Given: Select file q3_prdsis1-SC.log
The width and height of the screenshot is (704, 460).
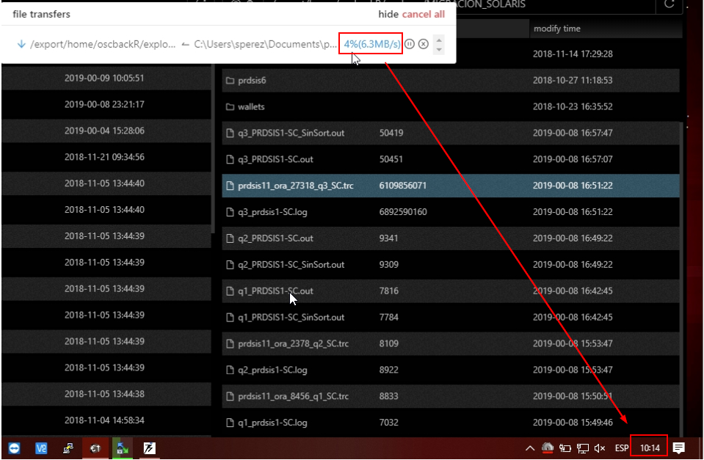Looking at the screenshot, I should tap(450, 212).
